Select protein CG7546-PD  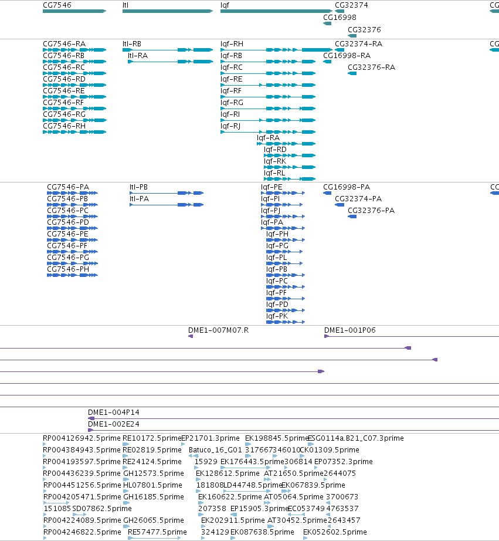coord(73,228)
